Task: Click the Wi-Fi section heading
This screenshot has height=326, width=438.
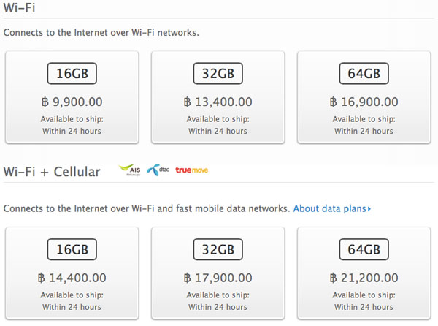Action: pos(19,8)
